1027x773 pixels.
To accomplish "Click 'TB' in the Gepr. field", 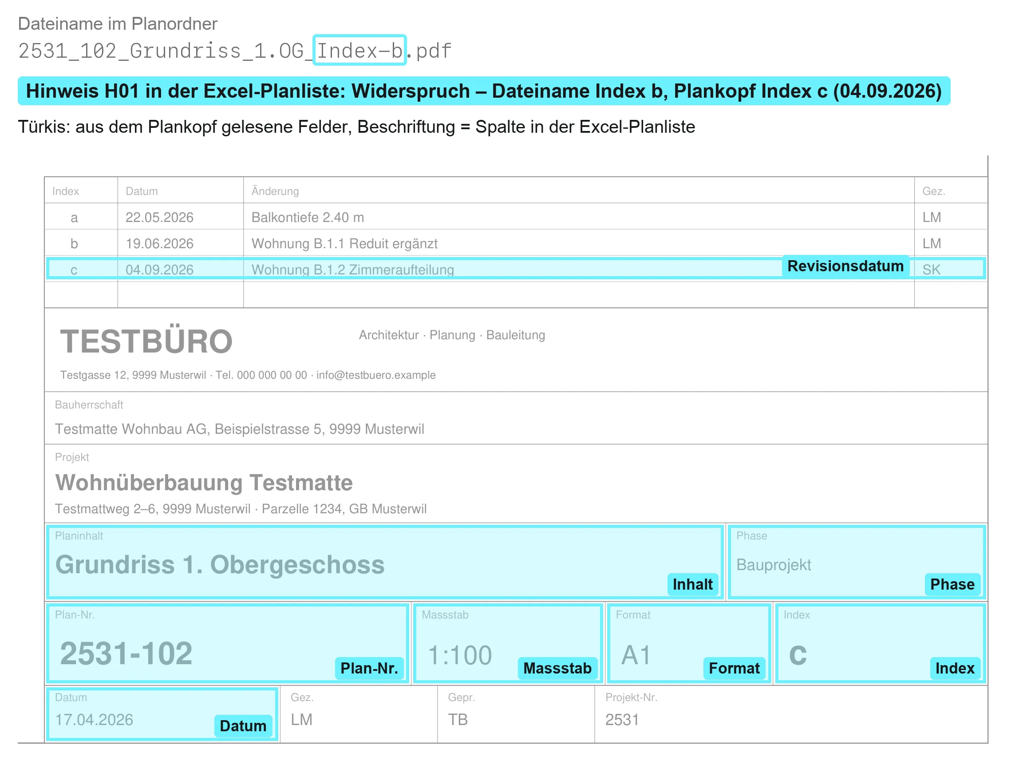I will tap(458, 720).
